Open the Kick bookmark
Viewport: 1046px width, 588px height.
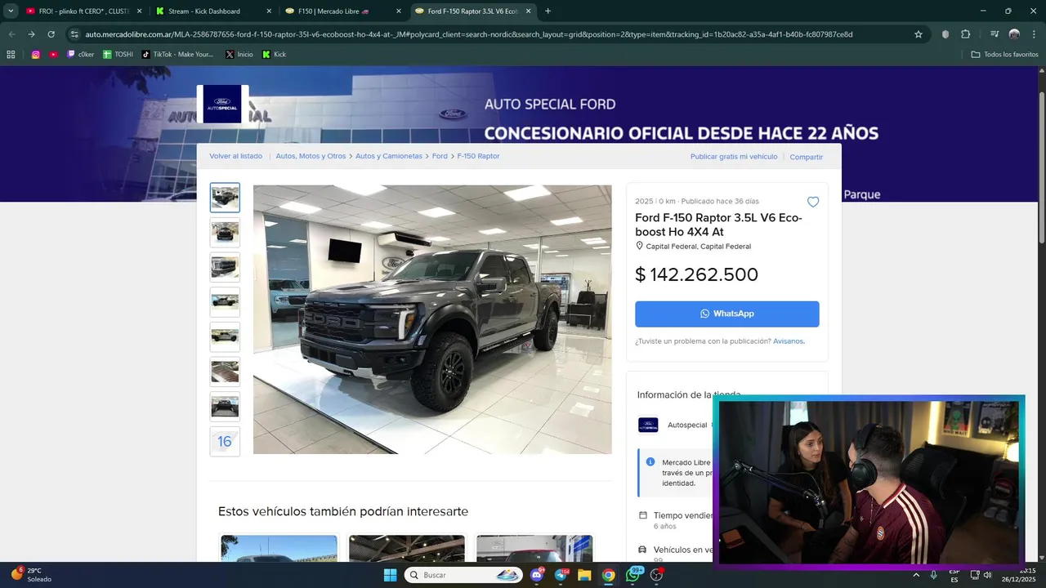click(274, 55)
